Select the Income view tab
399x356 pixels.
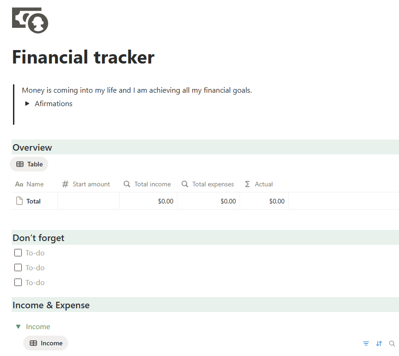pyautogui.click(x=46, y=343)
